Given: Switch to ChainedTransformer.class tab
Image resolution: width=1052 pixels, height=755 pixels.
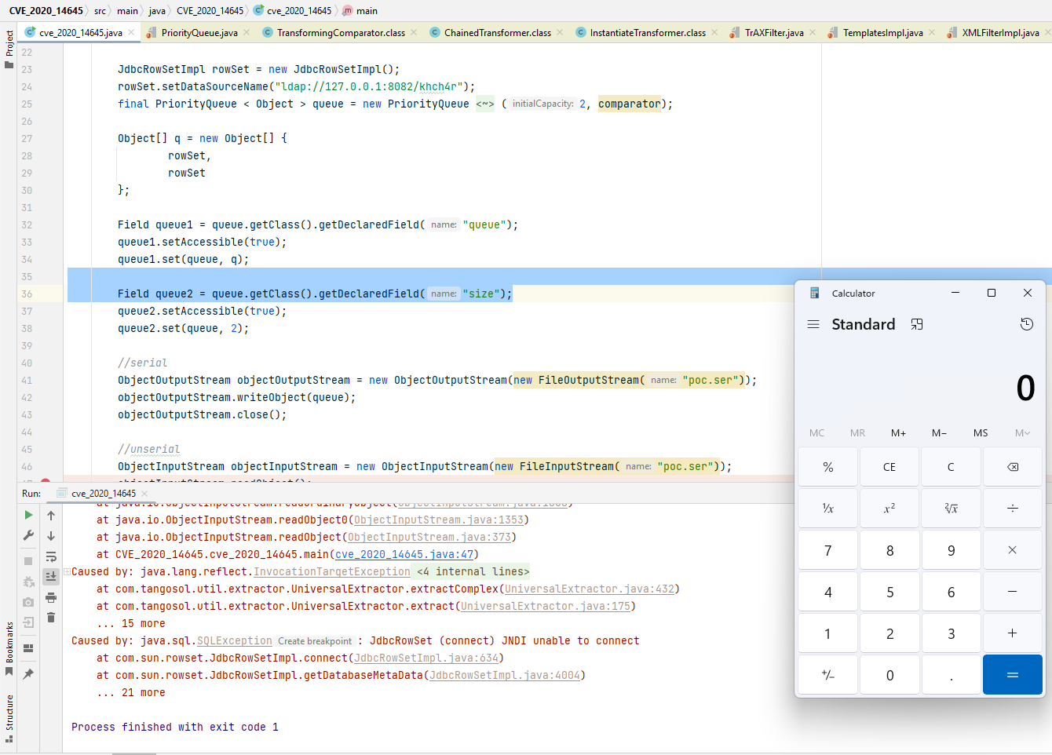Looking at the screenshot, I should point(498,32).
